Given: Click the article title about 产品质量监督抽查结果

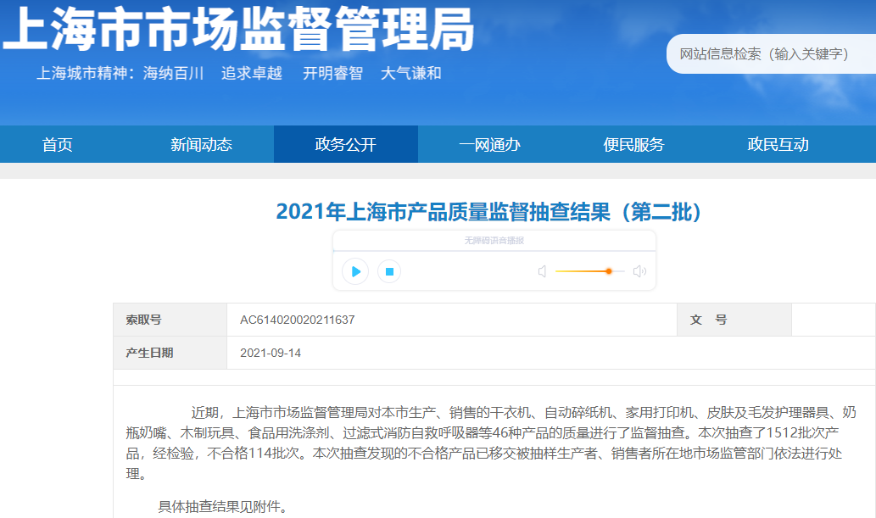Looking at the screenshot, I should [490, 212].
